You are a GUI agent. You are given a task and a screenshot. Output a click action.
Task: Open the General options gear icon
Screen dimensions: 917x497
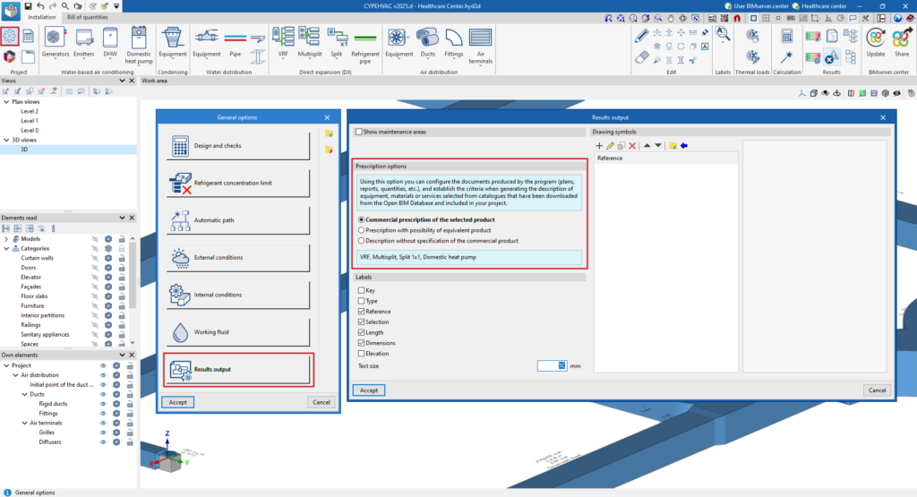pos(9,36)
